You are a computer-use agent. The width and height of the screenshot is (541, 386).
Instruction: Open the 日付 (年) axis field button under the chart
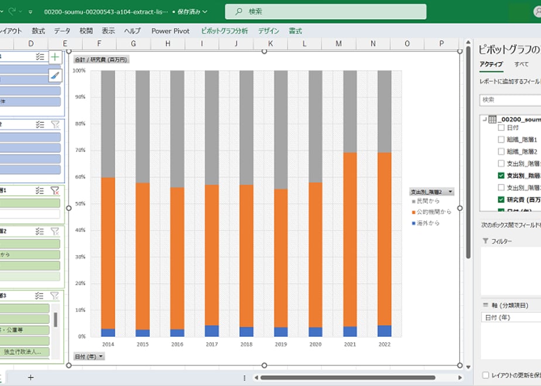[89, 356]
